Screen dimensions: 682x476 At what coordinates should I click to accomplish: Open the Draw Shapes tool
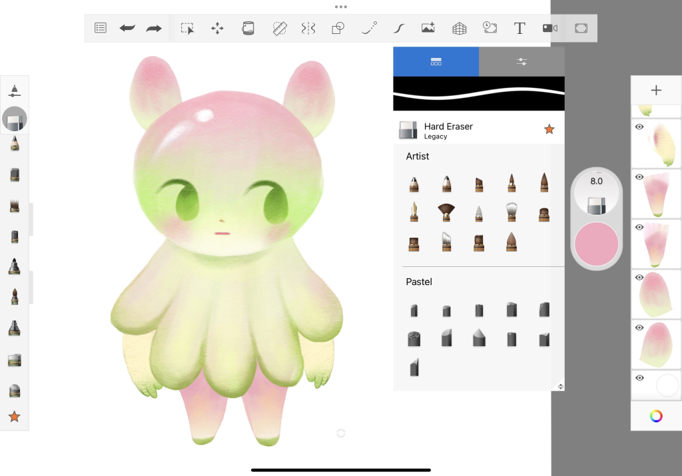(338, 29)
